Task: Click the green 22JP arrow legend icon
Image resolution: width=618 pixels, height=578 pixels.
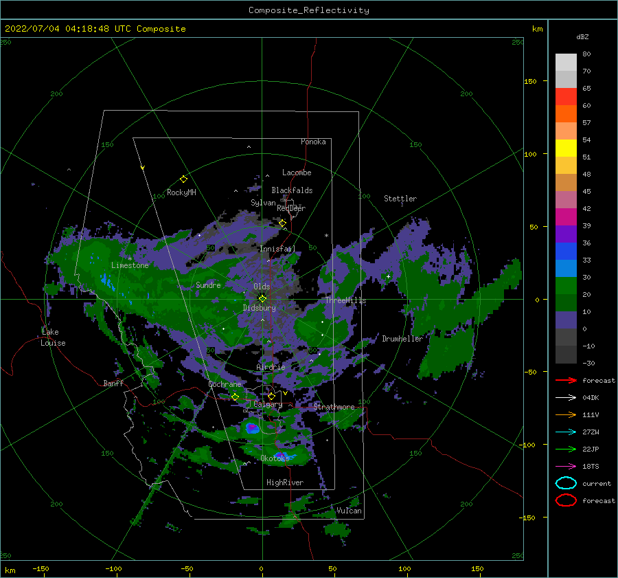Action: [x=566, y=449]
